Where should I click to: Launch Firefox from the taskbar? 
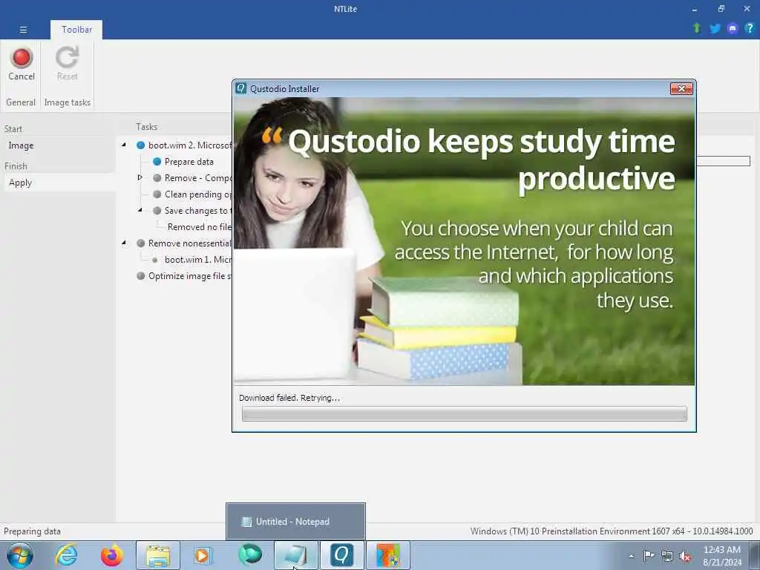[112, 555]
